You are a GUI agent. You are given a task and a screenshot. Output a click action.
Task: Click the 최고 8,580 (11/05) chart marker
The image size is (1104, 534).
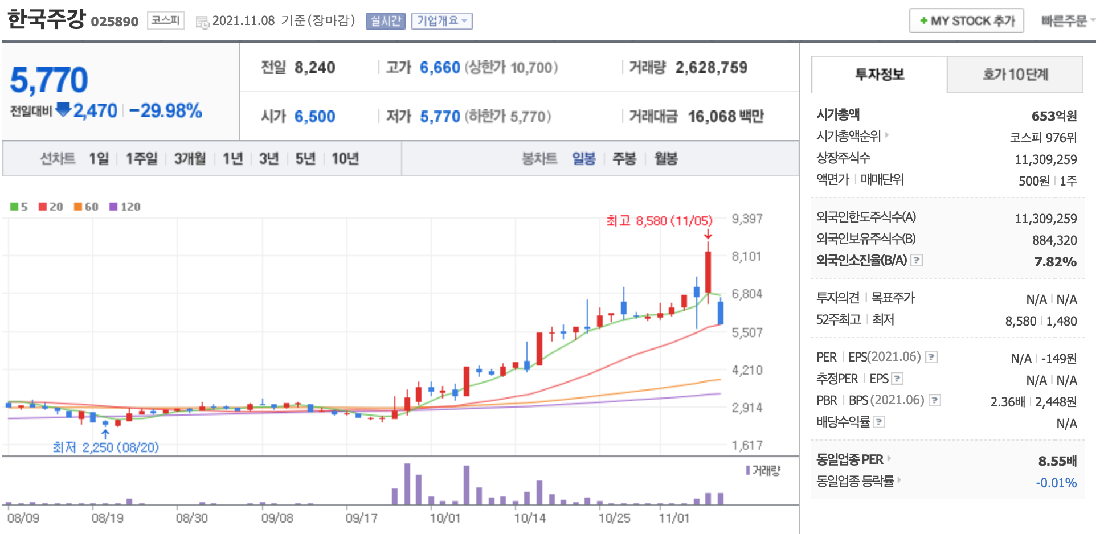[x=659, y=221]
